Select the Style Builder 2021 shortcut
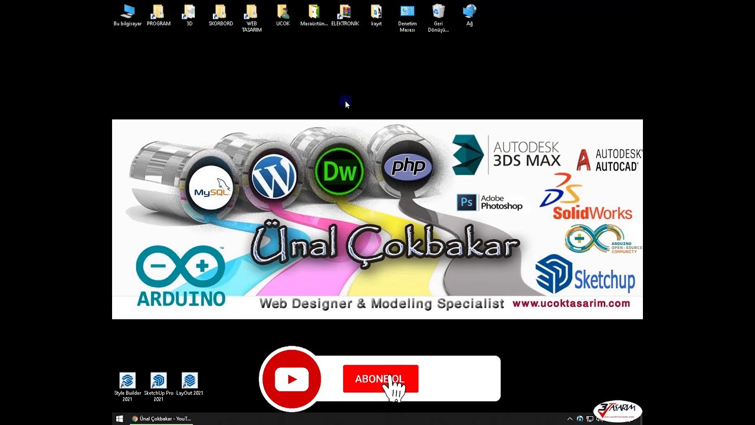Screen dimensions: 755x425 click(127, 387)
